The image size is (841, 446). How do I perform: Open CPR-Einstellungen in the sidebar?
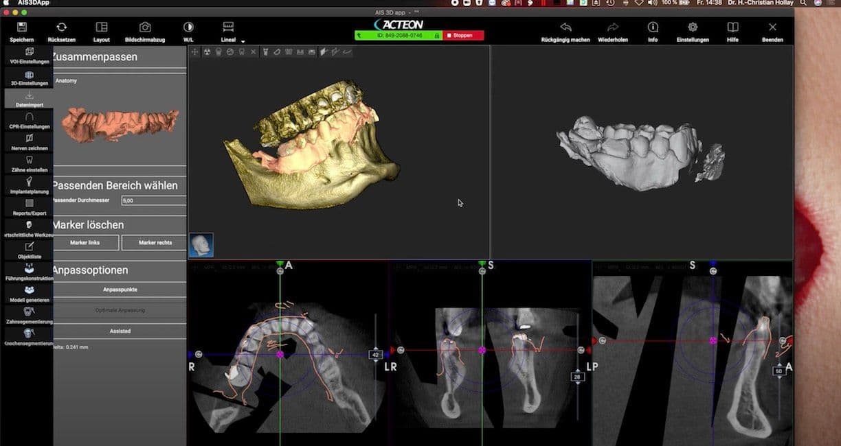(x=29, y=121)
